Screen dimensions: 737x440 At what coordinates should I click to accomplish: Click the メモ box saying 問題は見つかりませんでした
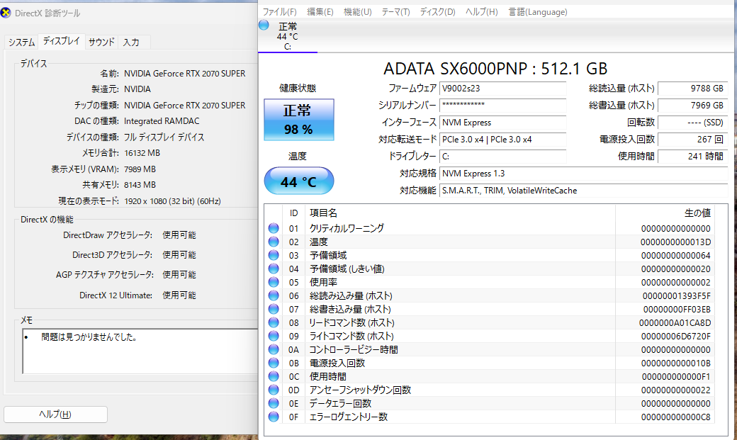pos(140,351)
